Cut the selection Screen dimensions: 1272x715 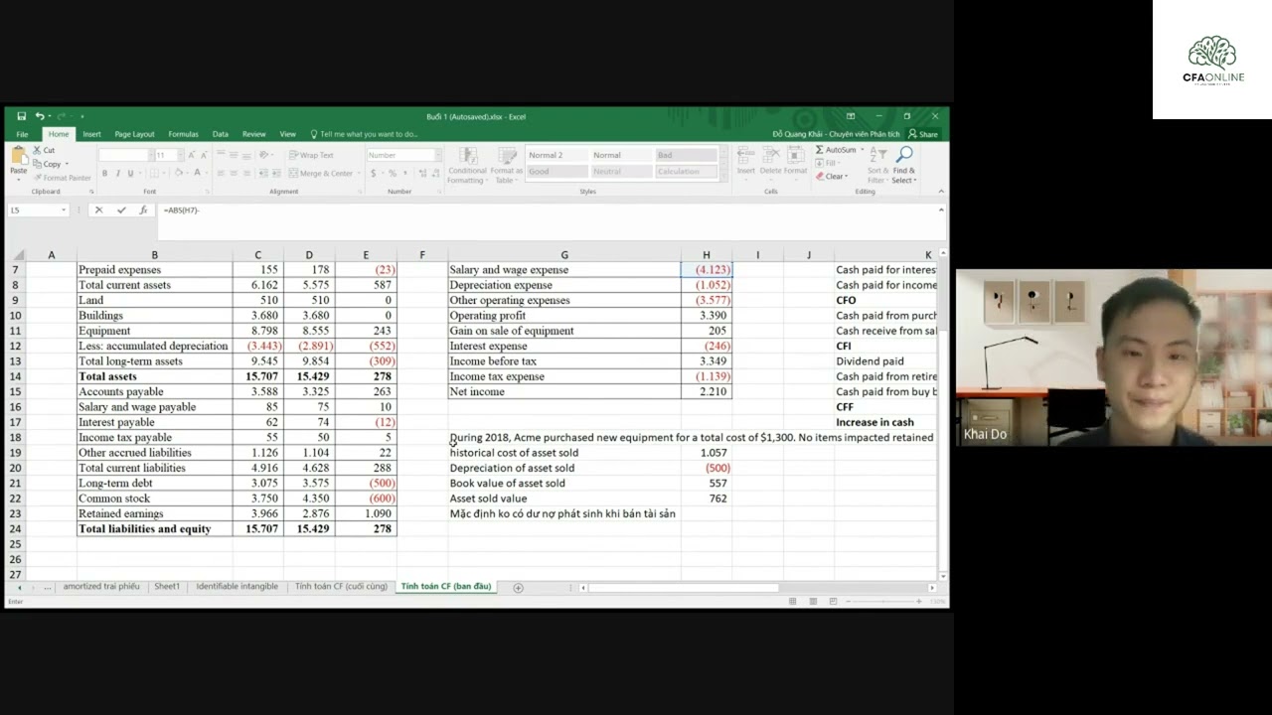point(44,150)
